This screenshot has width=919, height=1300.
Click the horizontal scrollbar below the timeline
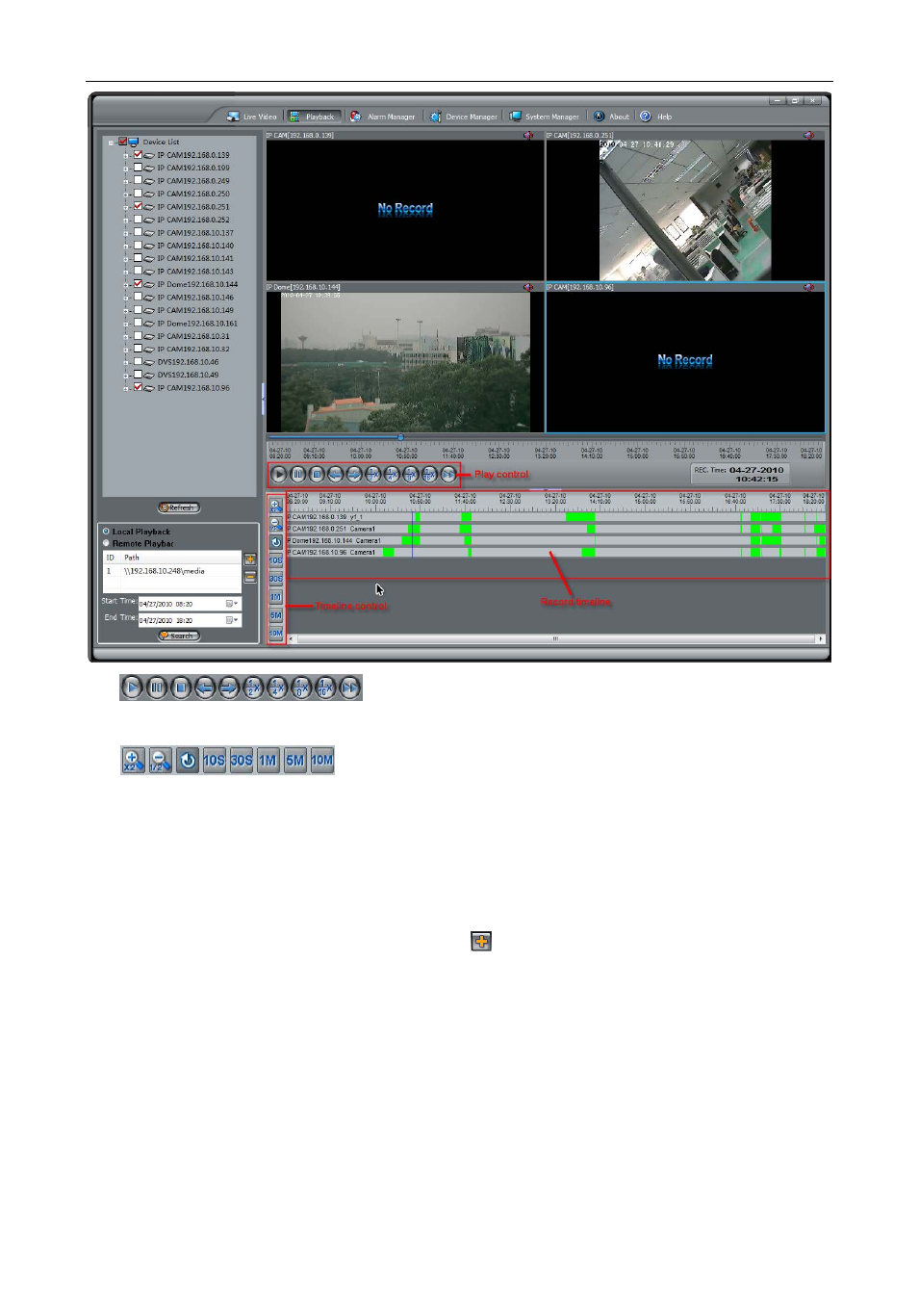tap(555, 638)
